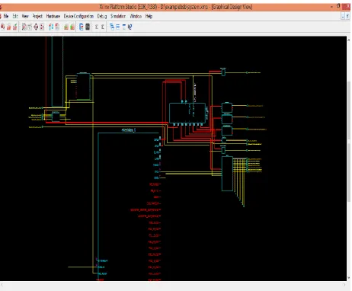Click the vertical scrollbar thumb
Image resolution: width=352 pixels, height=291 pixels.
349,142
